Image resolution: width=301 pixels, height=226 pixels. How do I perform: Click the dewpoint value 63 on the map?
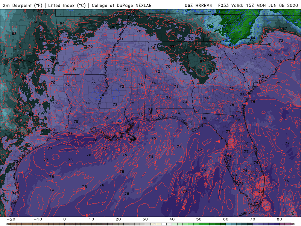tap(14, 34)
